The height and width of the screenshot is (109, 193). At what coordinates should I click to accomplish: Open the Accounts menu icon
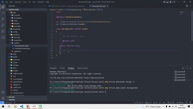point(3,92)
